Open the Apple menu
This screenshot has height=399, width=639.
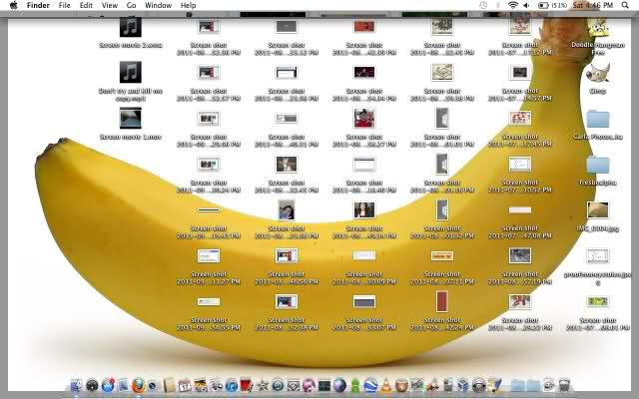pos(13,5)
